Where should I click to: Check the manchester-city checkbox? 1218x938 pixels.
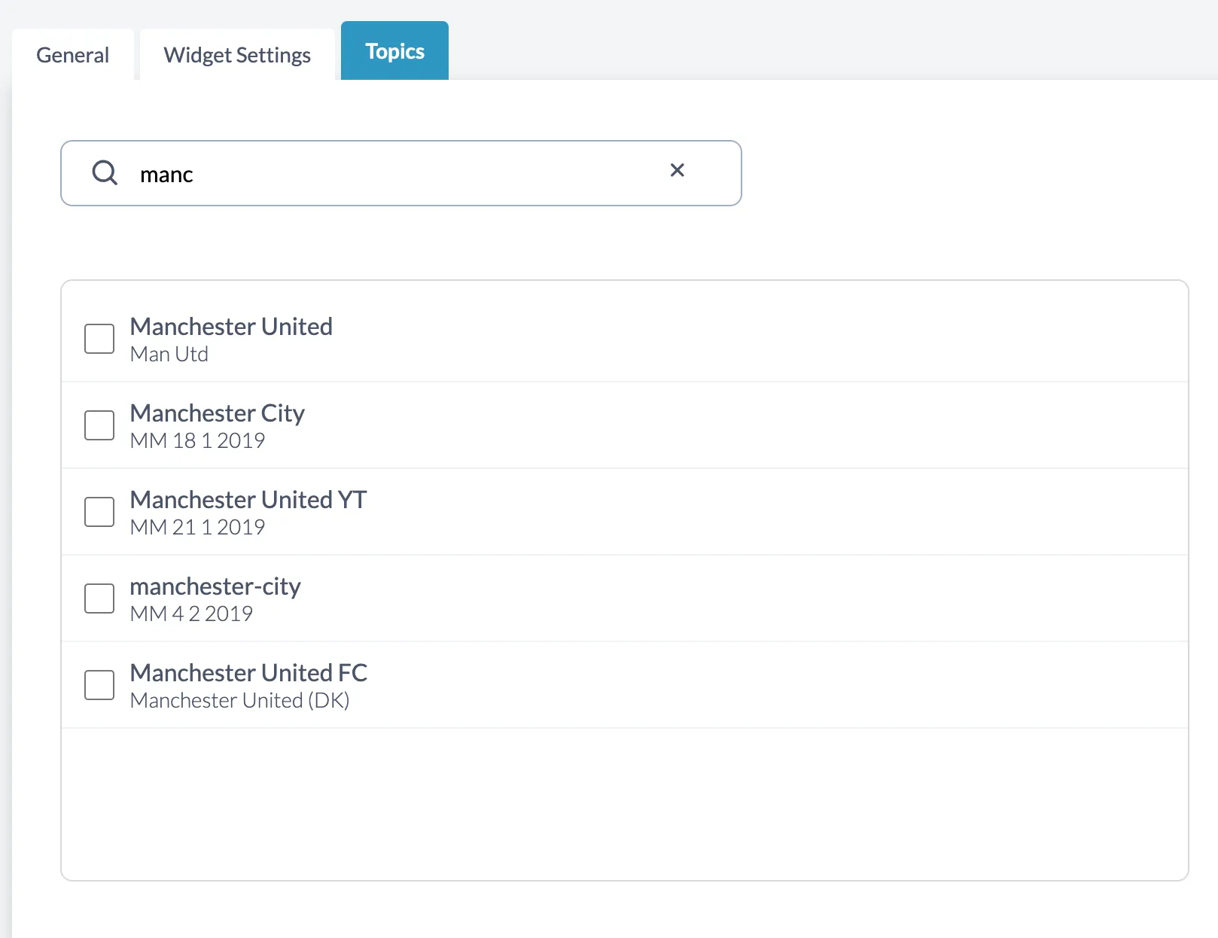pos(99,598)
